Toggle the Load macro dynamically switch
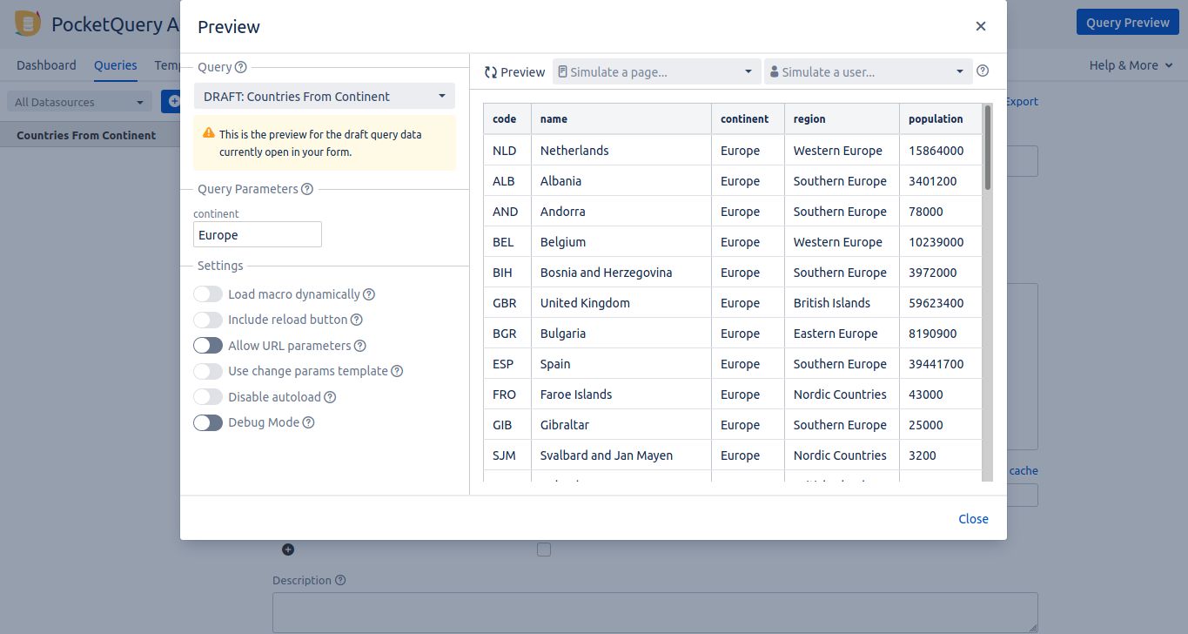 (208, 294)
